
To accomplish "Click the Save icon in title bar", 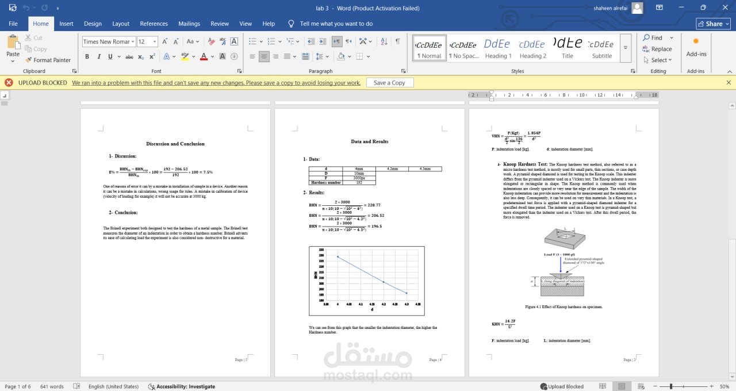I will tap(13, 8).
